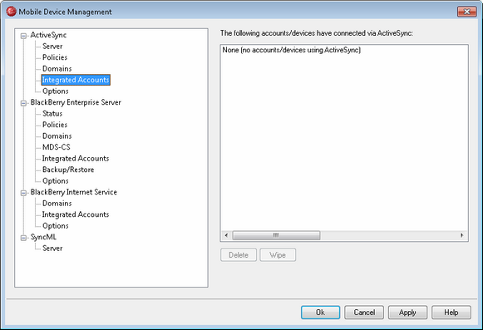The width and height of the screenshot is (483, 330).
Task: Open the MDS-CS tree item
Action: point(57,147)
